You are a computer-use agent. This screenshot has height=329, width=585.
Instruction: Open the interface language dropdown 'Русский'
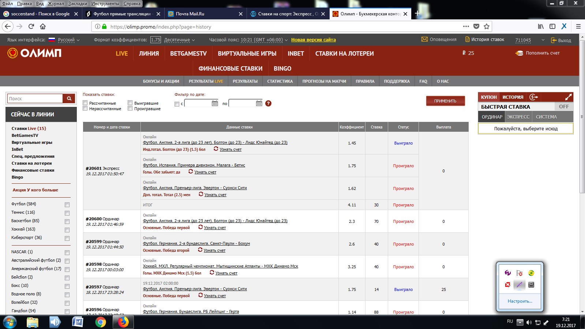pos(69,40)
